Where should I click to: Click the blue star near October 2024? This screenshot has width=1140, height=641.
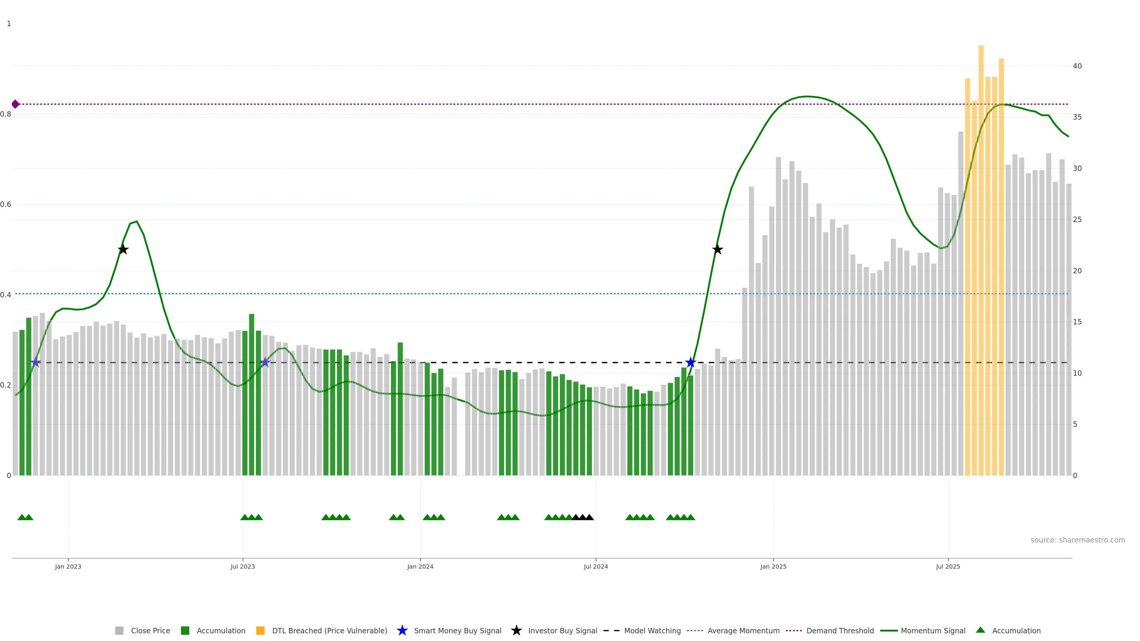(690, 363)
